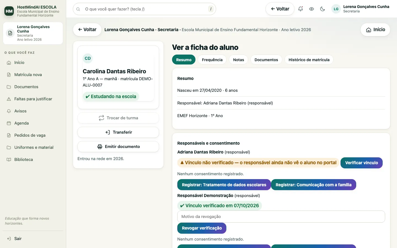Click Trocar de turma button
The width and height of the screenshot is (397, 248).
click(x=118, y=118)
